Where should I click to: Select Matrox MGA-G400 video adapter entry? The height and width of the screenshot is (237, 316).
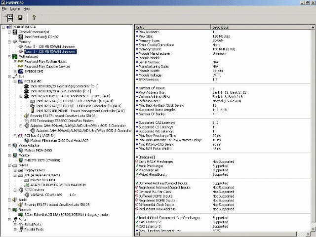[38, 150]
